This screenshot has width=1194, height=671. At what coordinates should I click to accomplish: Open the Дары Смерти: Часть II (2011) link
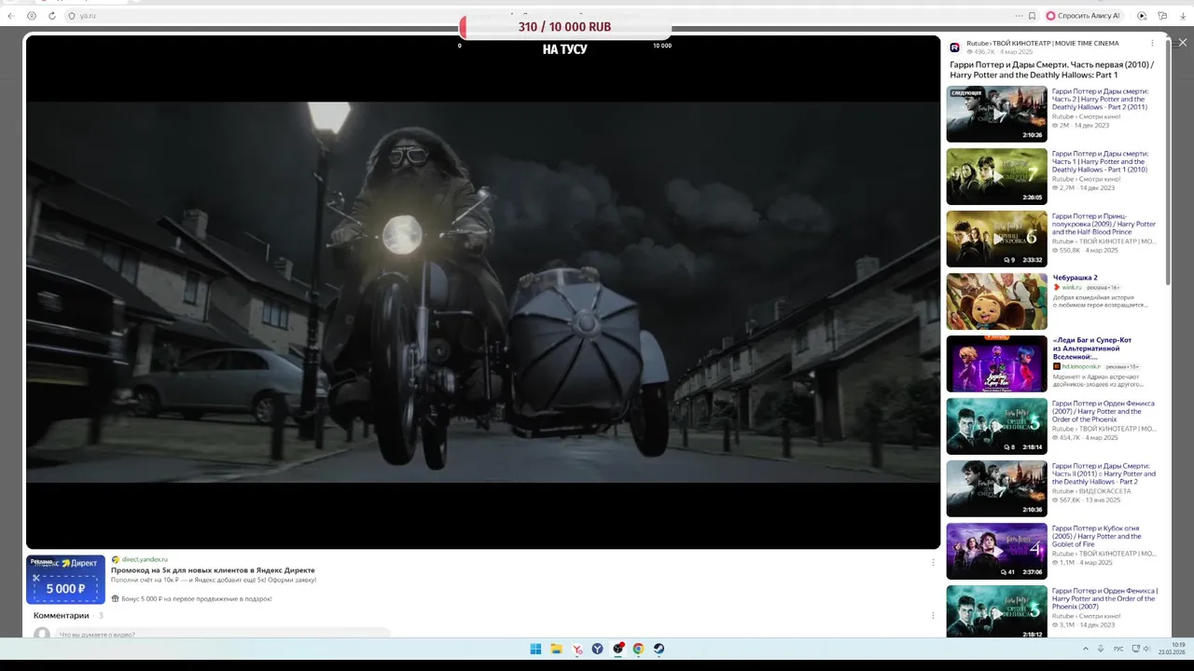[1104, 473]
